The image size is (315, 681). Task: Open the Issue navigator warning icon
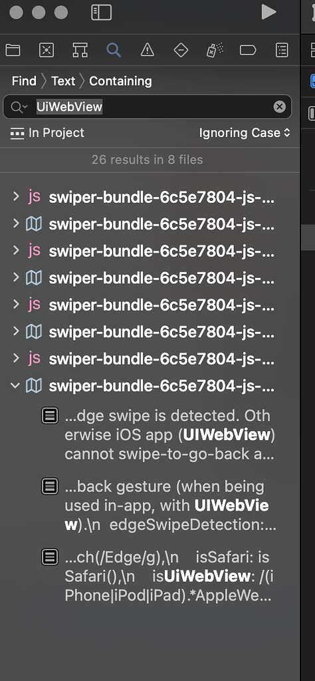coord(148,51)
